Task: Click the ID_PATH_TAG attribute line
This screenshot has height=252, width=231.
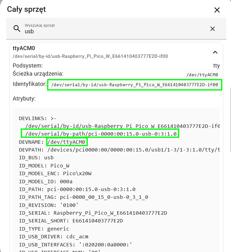Action: (x=83, y=197)
